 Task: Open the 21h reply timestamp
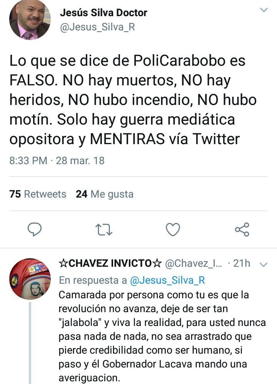click(x=242, y=263)
